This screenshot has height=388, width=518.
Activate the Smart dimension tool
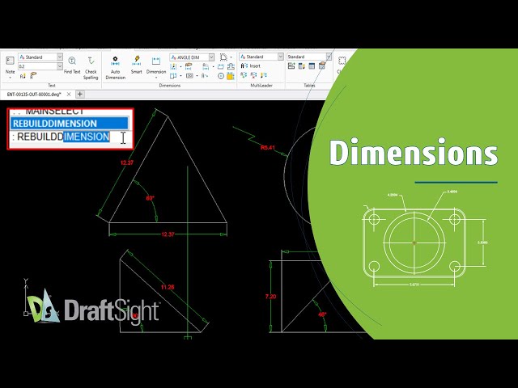tap(137, 65)
